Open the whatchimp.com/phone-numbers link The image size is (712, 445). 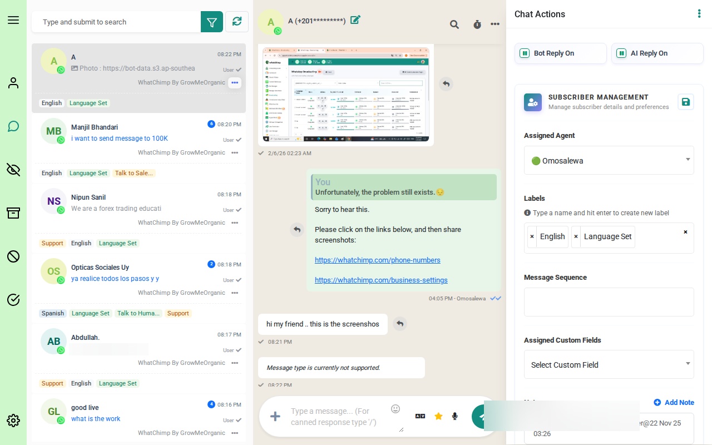(x=378, y=260)
